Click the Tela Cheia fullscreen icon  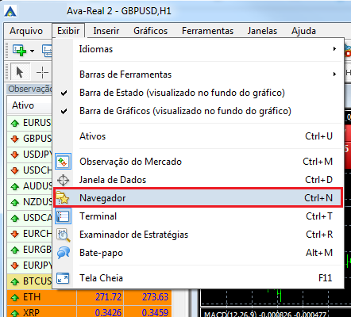[63, 278]
